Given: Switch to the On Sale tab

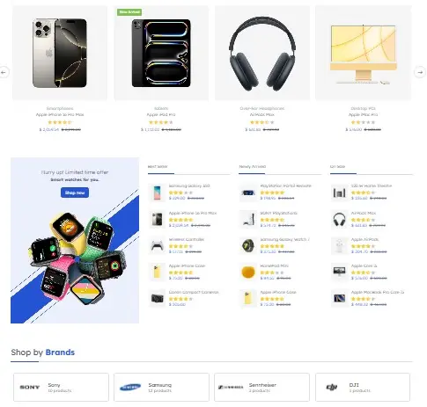Looking at the screenshot, I should pos(337,166).
